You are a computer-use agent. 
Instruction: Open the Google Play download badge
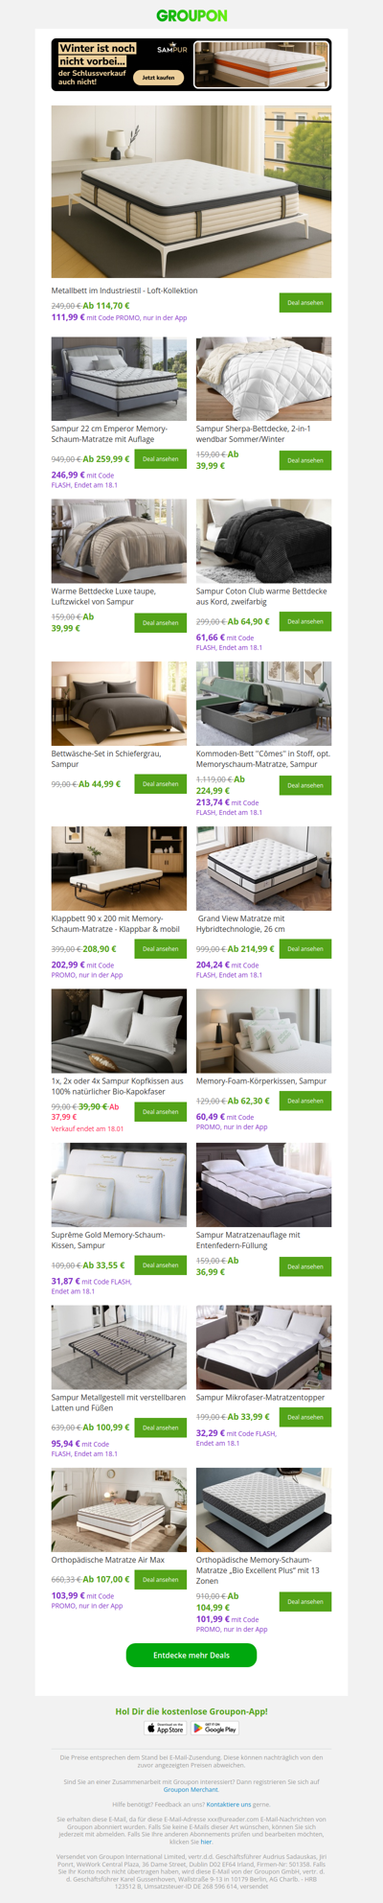pyautogui.click(x=215, y=1728)
